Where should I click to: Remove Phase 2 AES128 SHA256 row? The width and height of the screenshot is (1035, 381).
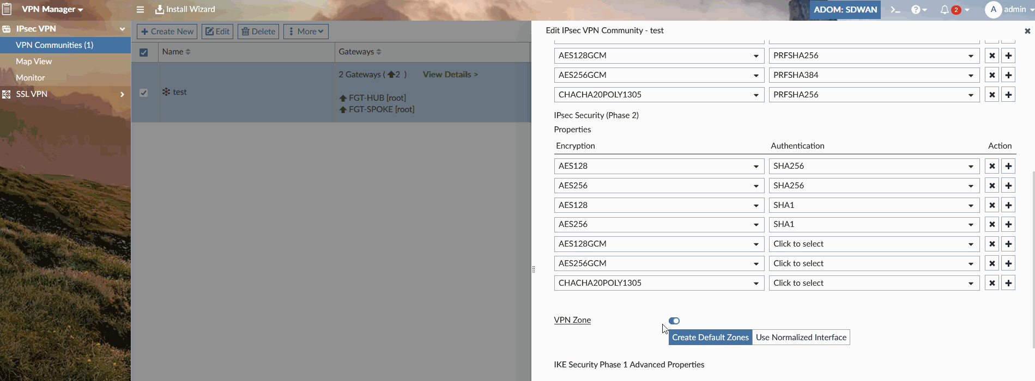pos(992,166)
